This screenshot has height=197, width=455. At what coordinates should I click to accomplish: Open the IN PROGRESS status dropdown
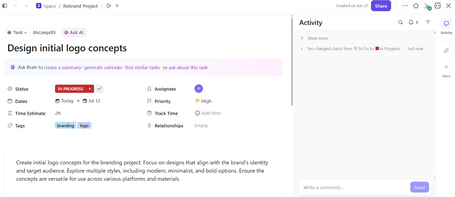pos(71,89)
